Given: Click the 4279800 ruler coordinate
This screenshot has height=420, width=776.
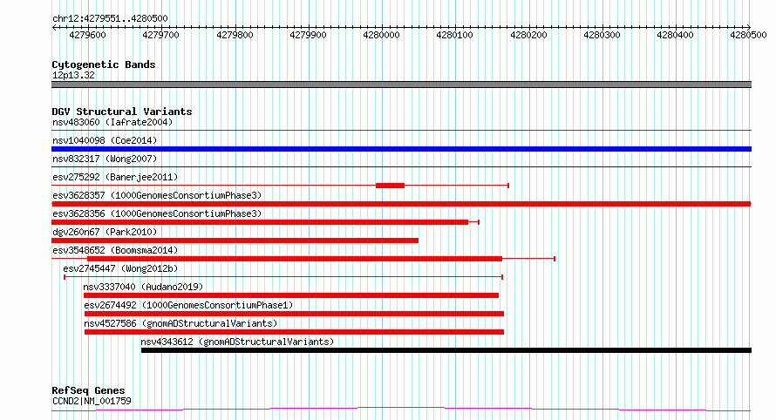Looking at the screenshot, I should 235,35.
